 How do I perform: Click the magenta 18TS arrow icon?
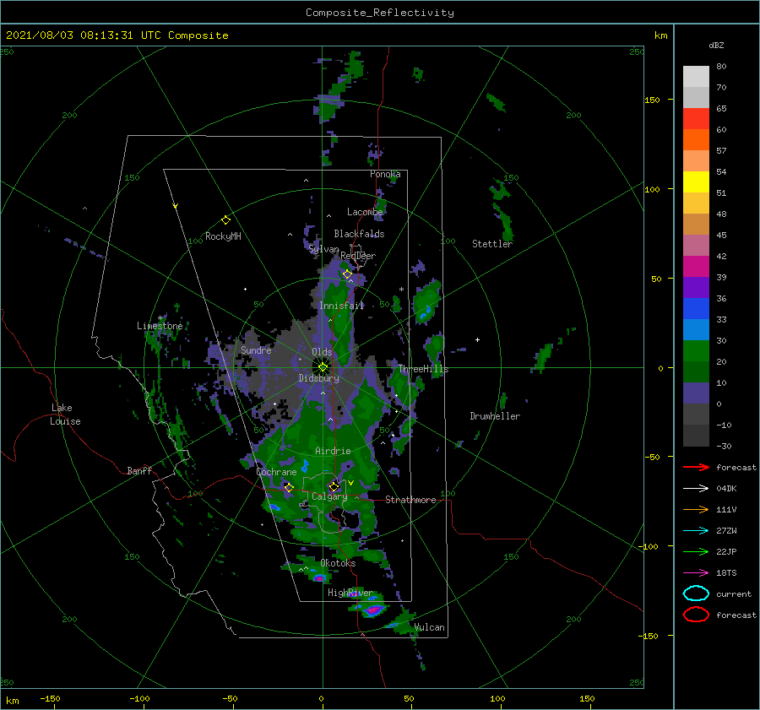point(696,573)
